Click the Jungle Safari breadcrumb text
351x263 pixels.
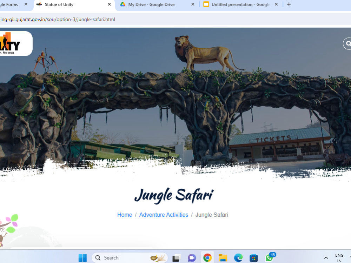212,215
